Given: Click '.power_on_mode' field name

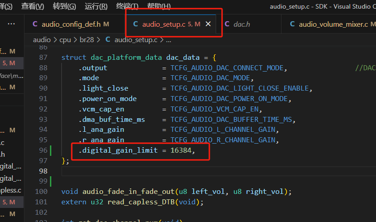Looking at the screenshot, I should tap(108, 99).
